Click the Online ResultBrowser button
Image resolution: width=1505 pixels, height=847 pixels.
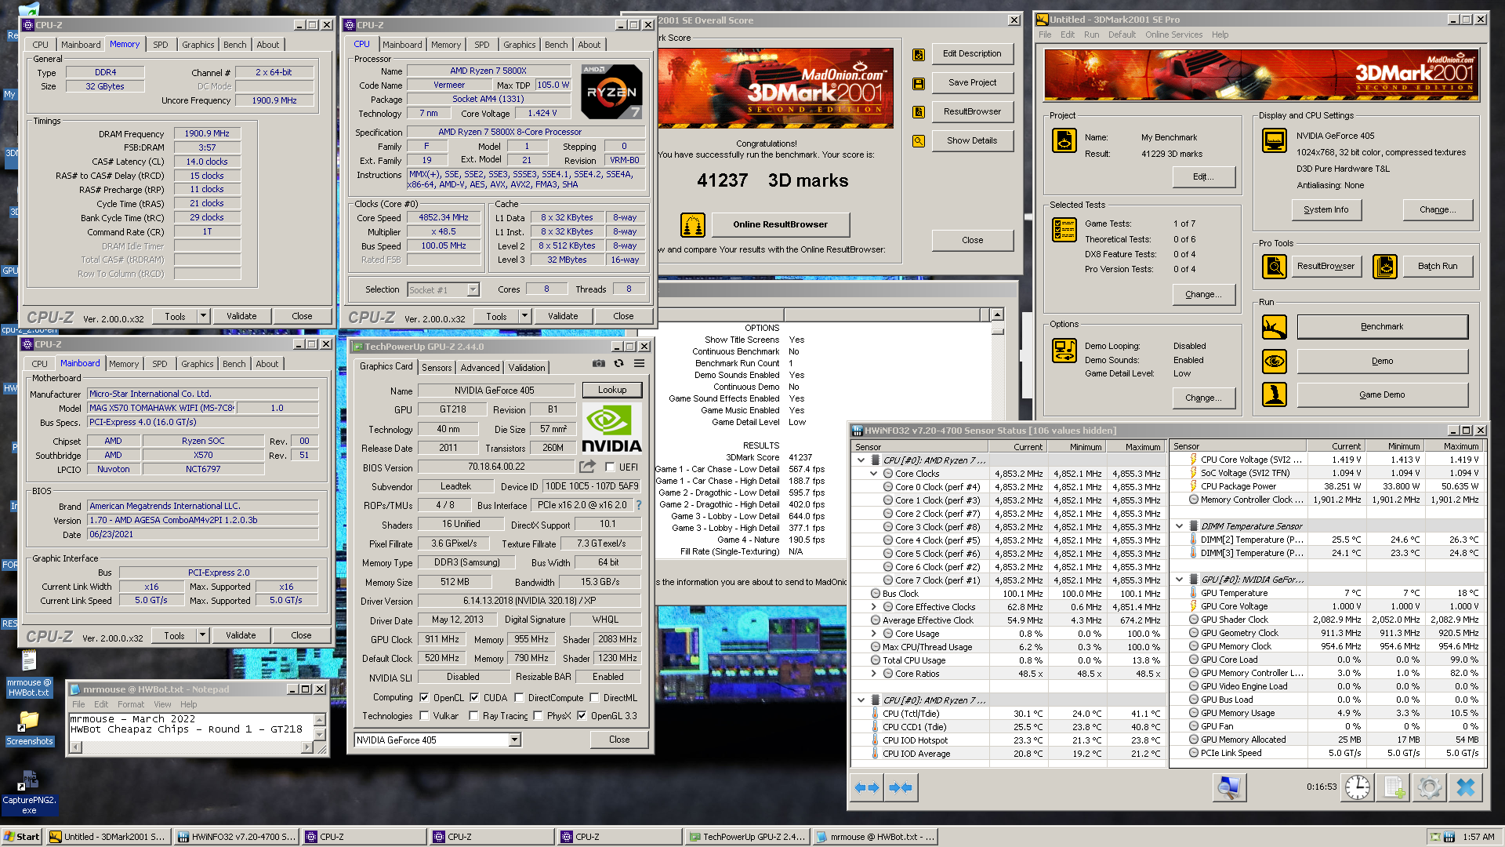[x=780, y=225]
